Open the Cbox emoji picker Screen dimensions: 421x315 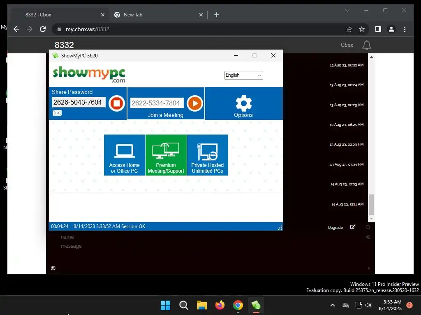point(53,268)
